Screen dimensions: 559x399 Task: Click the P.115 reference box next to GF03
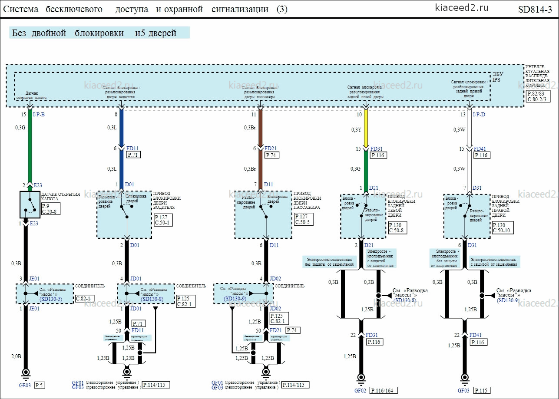click(482, 390)
